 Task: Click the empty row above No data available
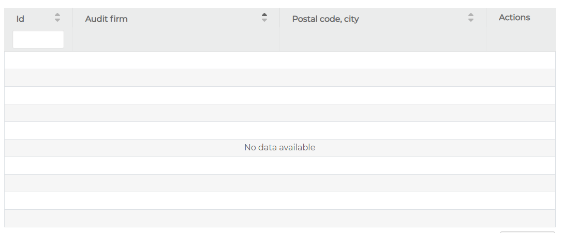[x=279, y=130]
